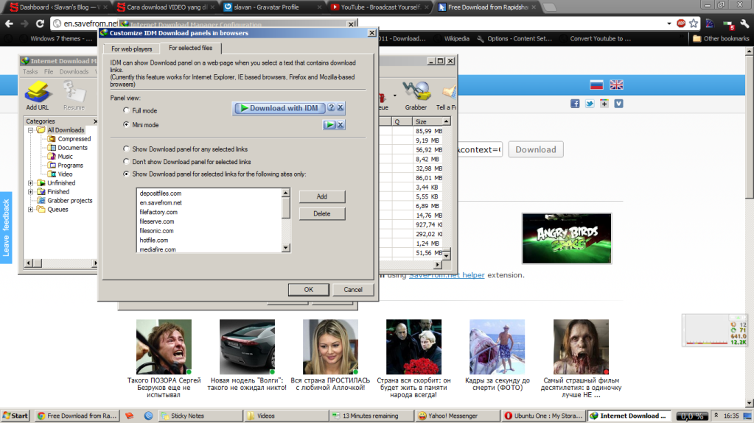
Task: Open the browser wrench settings icon
Action: coord(744,24)
